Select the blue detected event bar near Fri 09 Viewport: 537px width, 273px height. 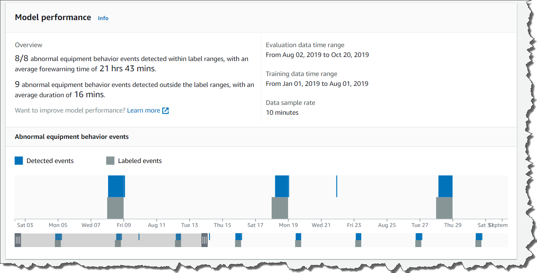(x=116, y=186)
